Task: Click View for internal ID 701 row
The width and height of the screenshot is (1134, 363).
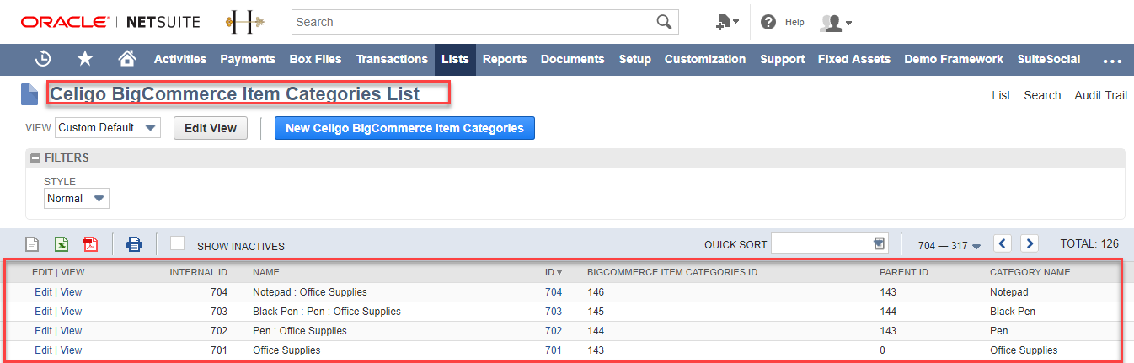Action: [x=72, y=350]
